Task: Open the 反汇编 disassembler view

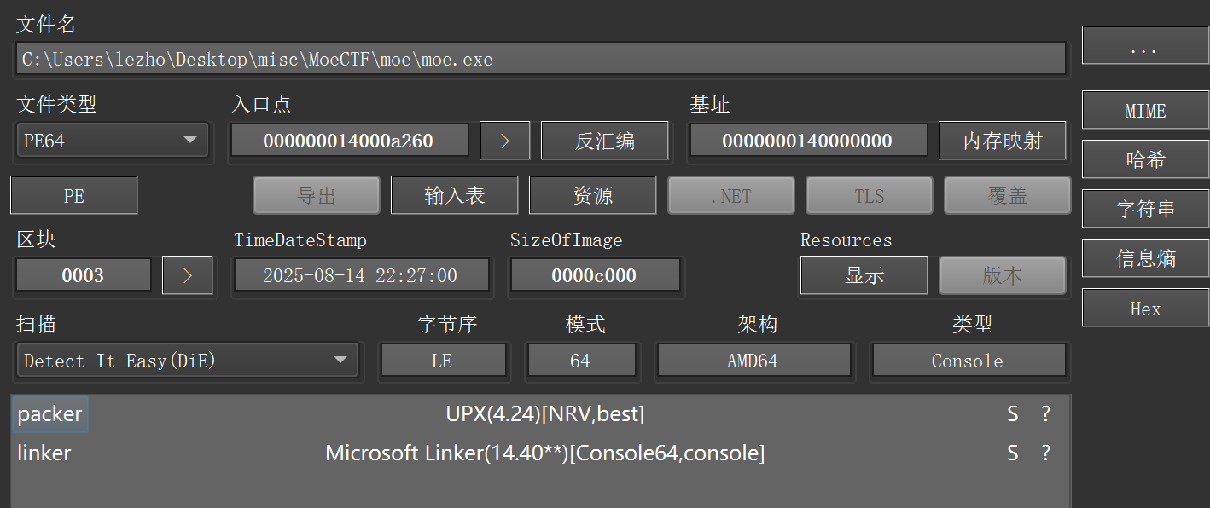Action: point(604,140)
